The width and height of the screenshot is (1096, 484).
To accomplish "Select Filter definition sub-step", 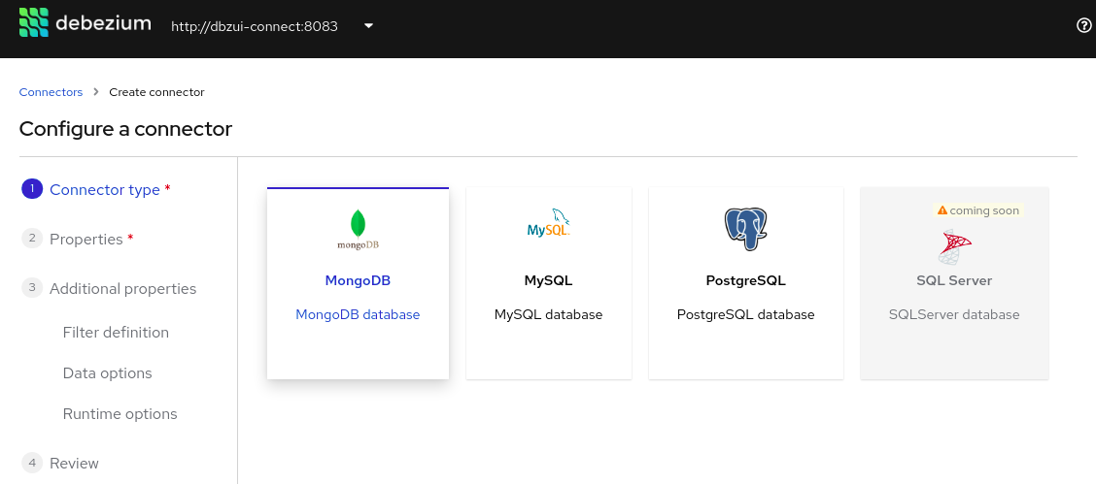I will coord(116,333).
